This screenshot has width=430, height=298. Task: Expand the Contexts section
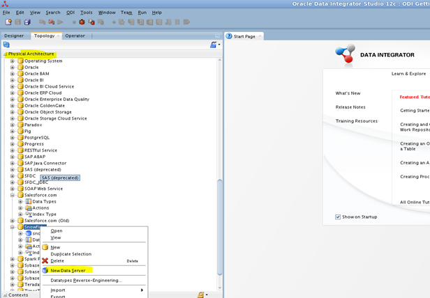[5, 295]
